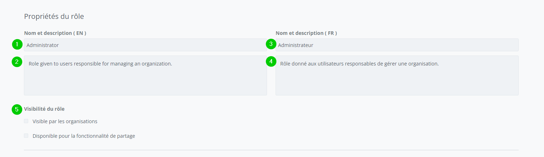
Task: Toggle the 'Visible par les organisations' checkbox
Action: (x=26, y=121)
